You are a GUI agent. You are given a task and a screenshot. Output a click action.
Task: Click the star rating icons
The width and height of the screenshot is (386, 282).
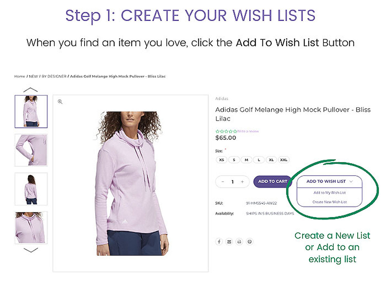coord(226,131)
